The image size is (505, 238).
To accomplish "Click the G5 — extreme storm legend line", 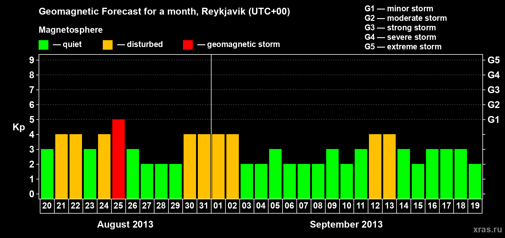I will [403, 47].
